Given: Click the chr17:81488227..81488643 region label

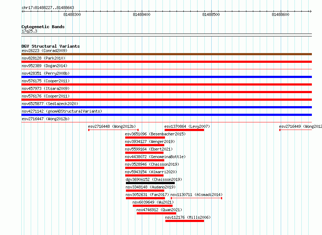Looking at the screenshot, I should (x=48, y=8).
